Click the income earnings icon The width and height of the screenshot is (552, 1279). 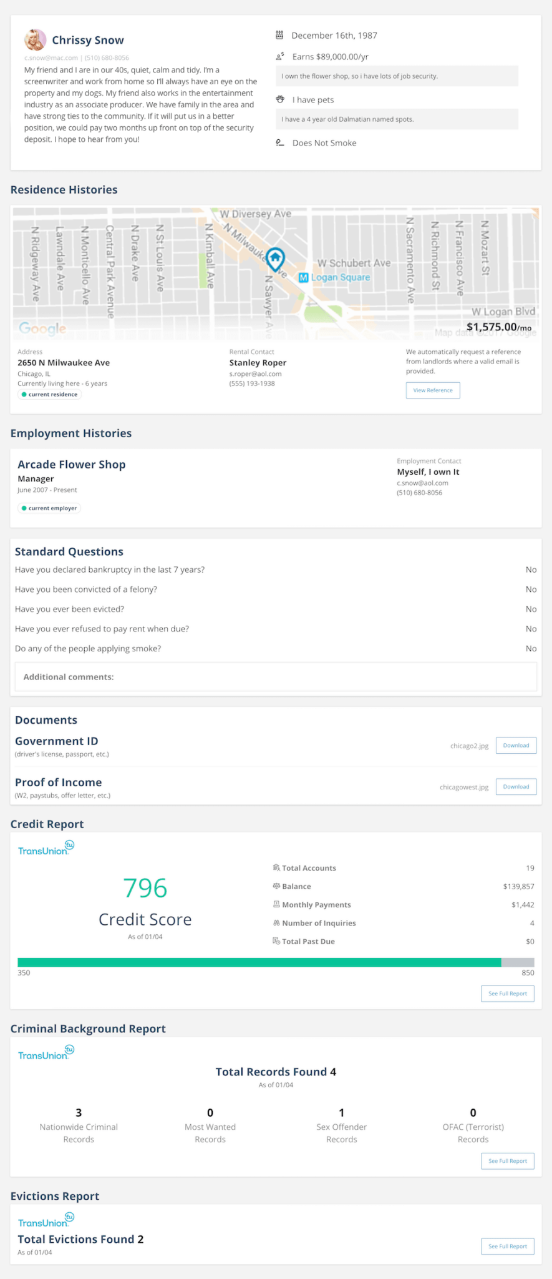[280, 56]
